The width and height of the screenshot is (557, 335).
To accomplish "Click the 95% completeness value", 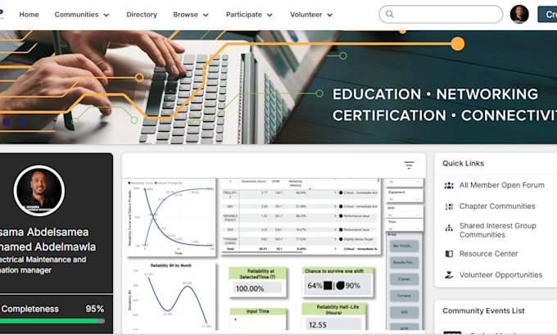I will point(94,309).
